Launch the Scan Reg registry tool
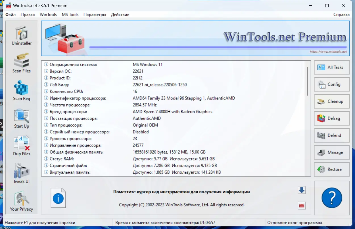Viewport: 355px width, 229px height. point(22,91)
